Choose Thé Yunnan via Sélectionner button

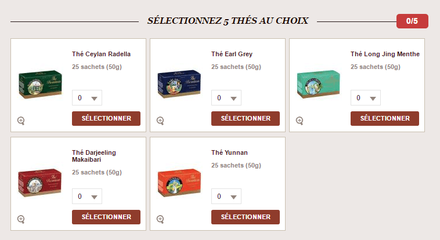click(245, 217)
